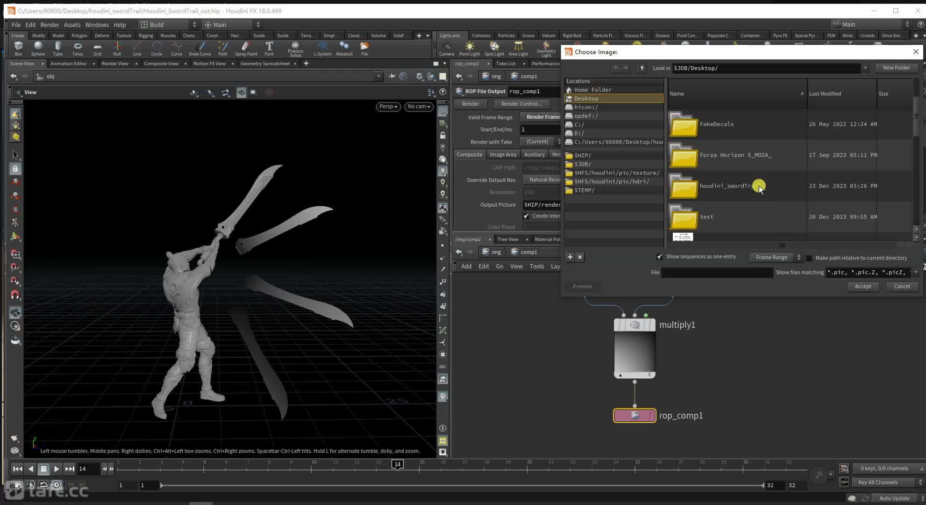Toggle the Create Intermediate Directories checkbox
The width and height of the screenshot is (926, 505).
526,216
